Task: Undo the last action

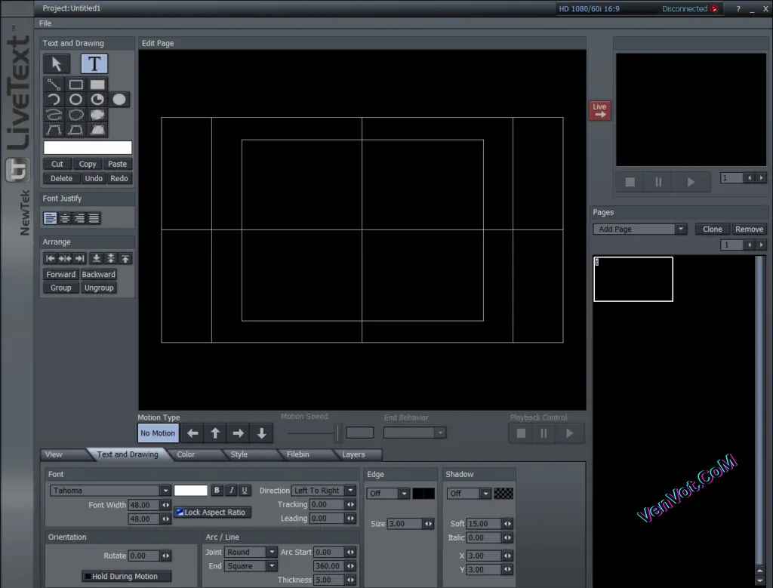Action: point(93,178)
